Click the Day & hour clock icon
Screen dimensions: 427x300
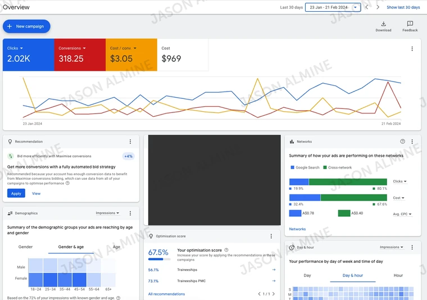coord(292,247)
